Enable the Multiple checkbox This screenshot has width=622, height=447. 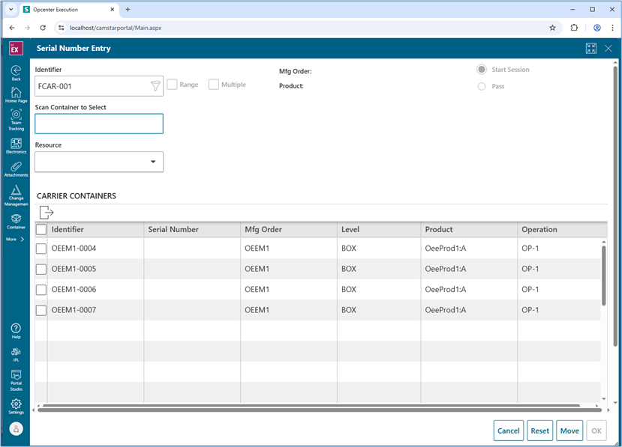pos(214,85)
